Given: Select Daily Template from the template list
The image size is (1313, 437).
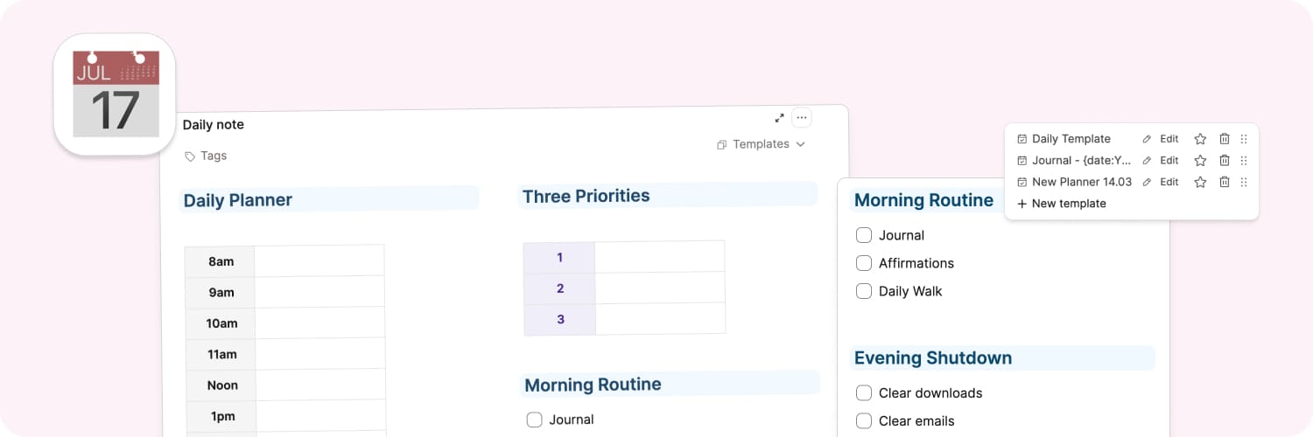Looking at the screenshot, I should point(1071,139).
